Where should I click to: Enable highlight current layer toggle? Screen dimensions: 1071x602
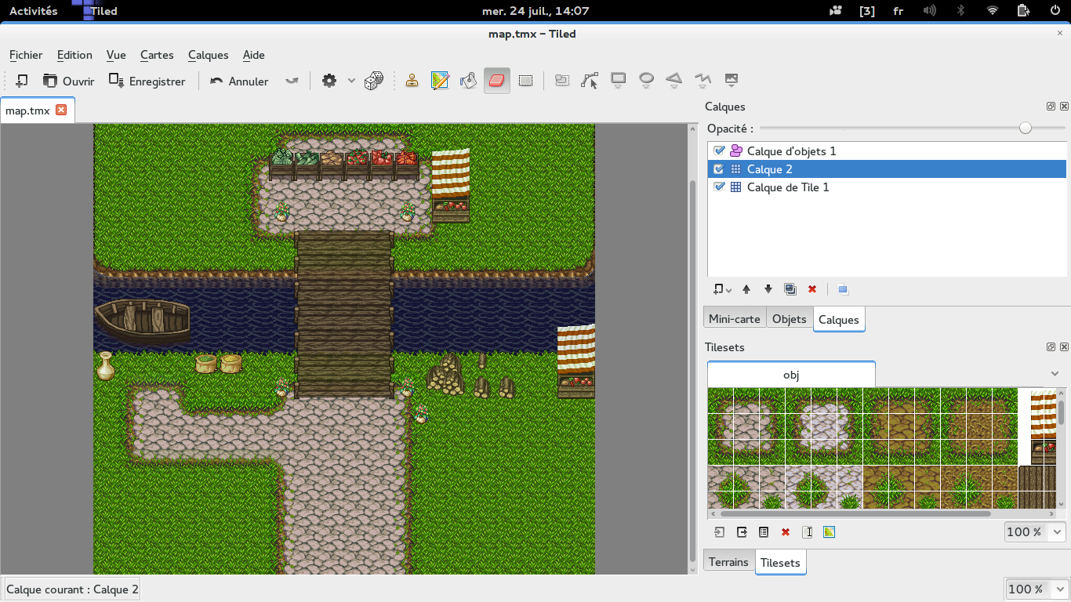pos(843,289)
